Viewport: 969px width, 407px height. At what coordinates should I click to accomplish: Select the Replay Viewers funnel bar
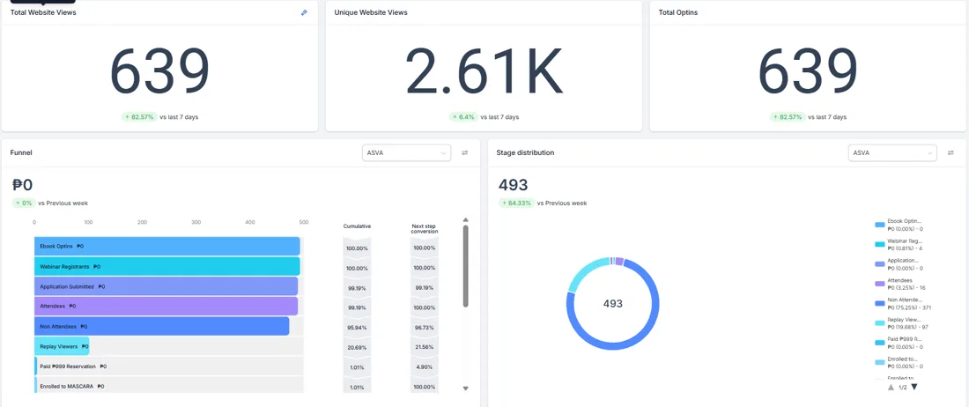[x=62, y=346]
